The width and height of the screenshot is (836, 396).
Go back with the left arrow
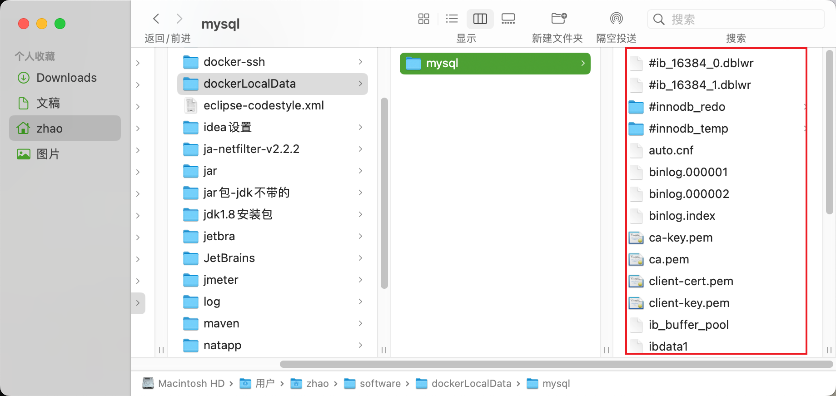[156, 19]
